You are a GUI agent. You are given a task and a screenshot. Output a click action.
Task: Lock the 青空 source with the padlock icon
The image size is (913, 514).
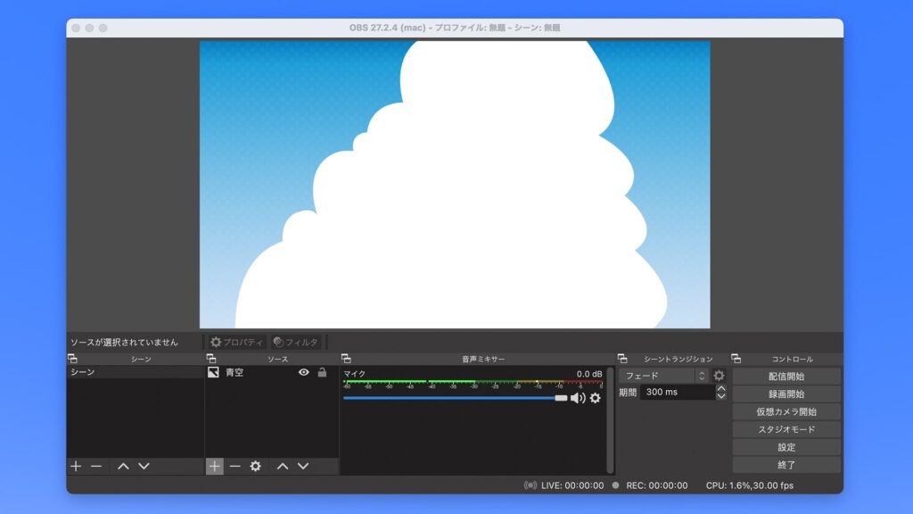[x=321, y=372]
